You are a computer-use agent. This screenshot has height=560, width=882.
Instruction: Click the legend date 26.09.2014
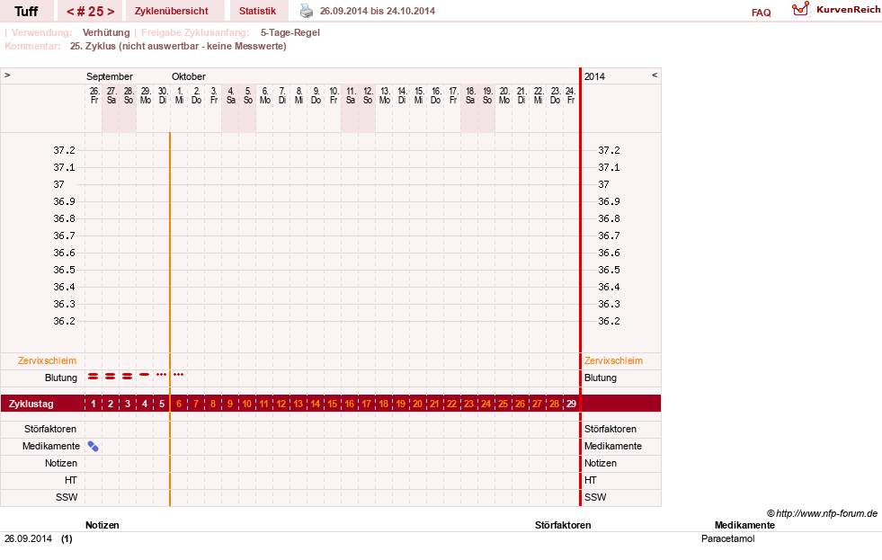point(28,538)
